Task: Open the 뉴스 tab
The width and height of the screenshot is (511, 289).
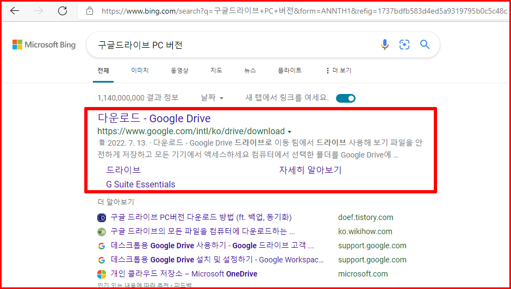Action: (250, 71)
